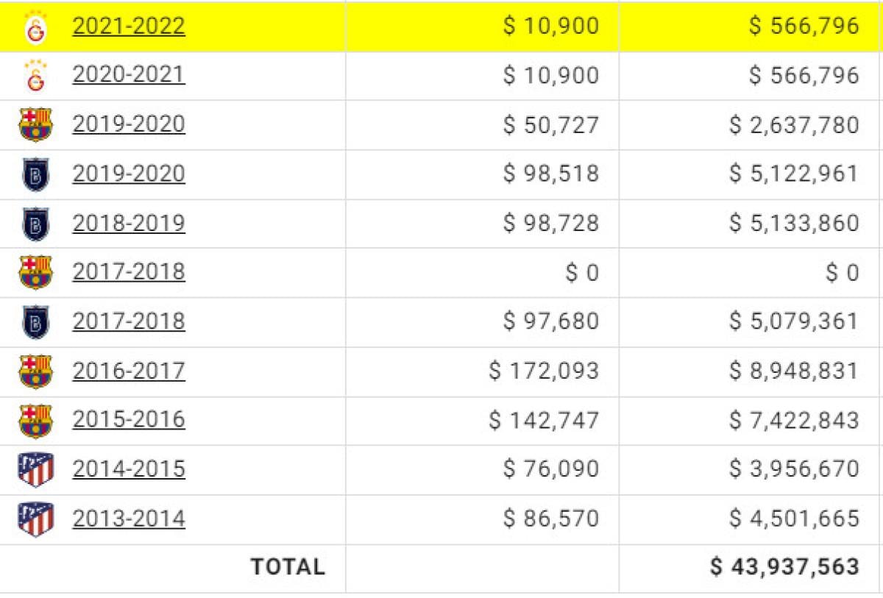This screenshot has width=883, height=598.
Task: Click Barcelona crest in the $50,727 row
Action: [35, 125]
